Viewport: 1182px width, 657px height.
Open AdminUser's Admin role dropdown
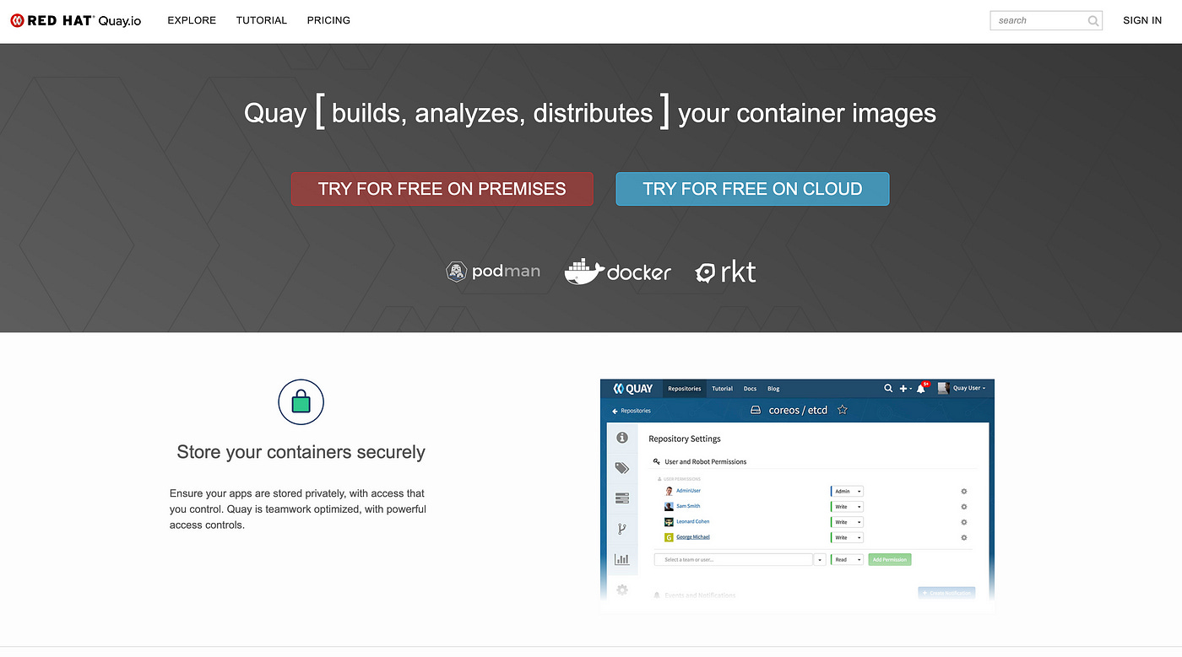click(848, 491)
